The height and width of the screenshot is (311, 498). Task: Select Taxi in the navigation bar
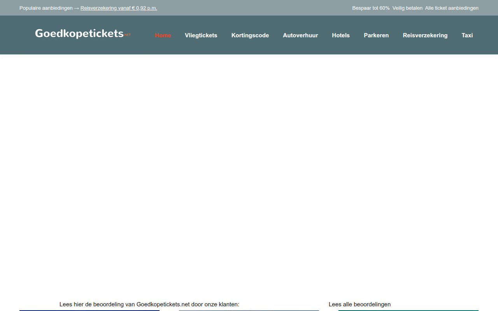tap(467, 35)
